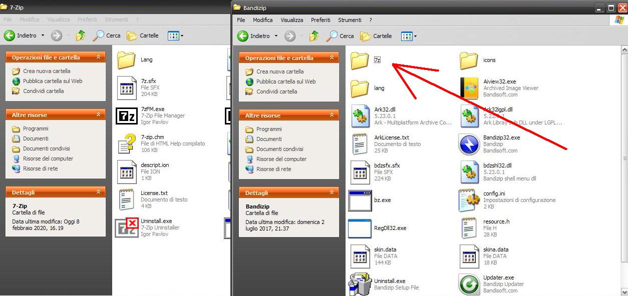Select the resource.h file icon
Screen dimensions: 628x296
tap(469, 228)
